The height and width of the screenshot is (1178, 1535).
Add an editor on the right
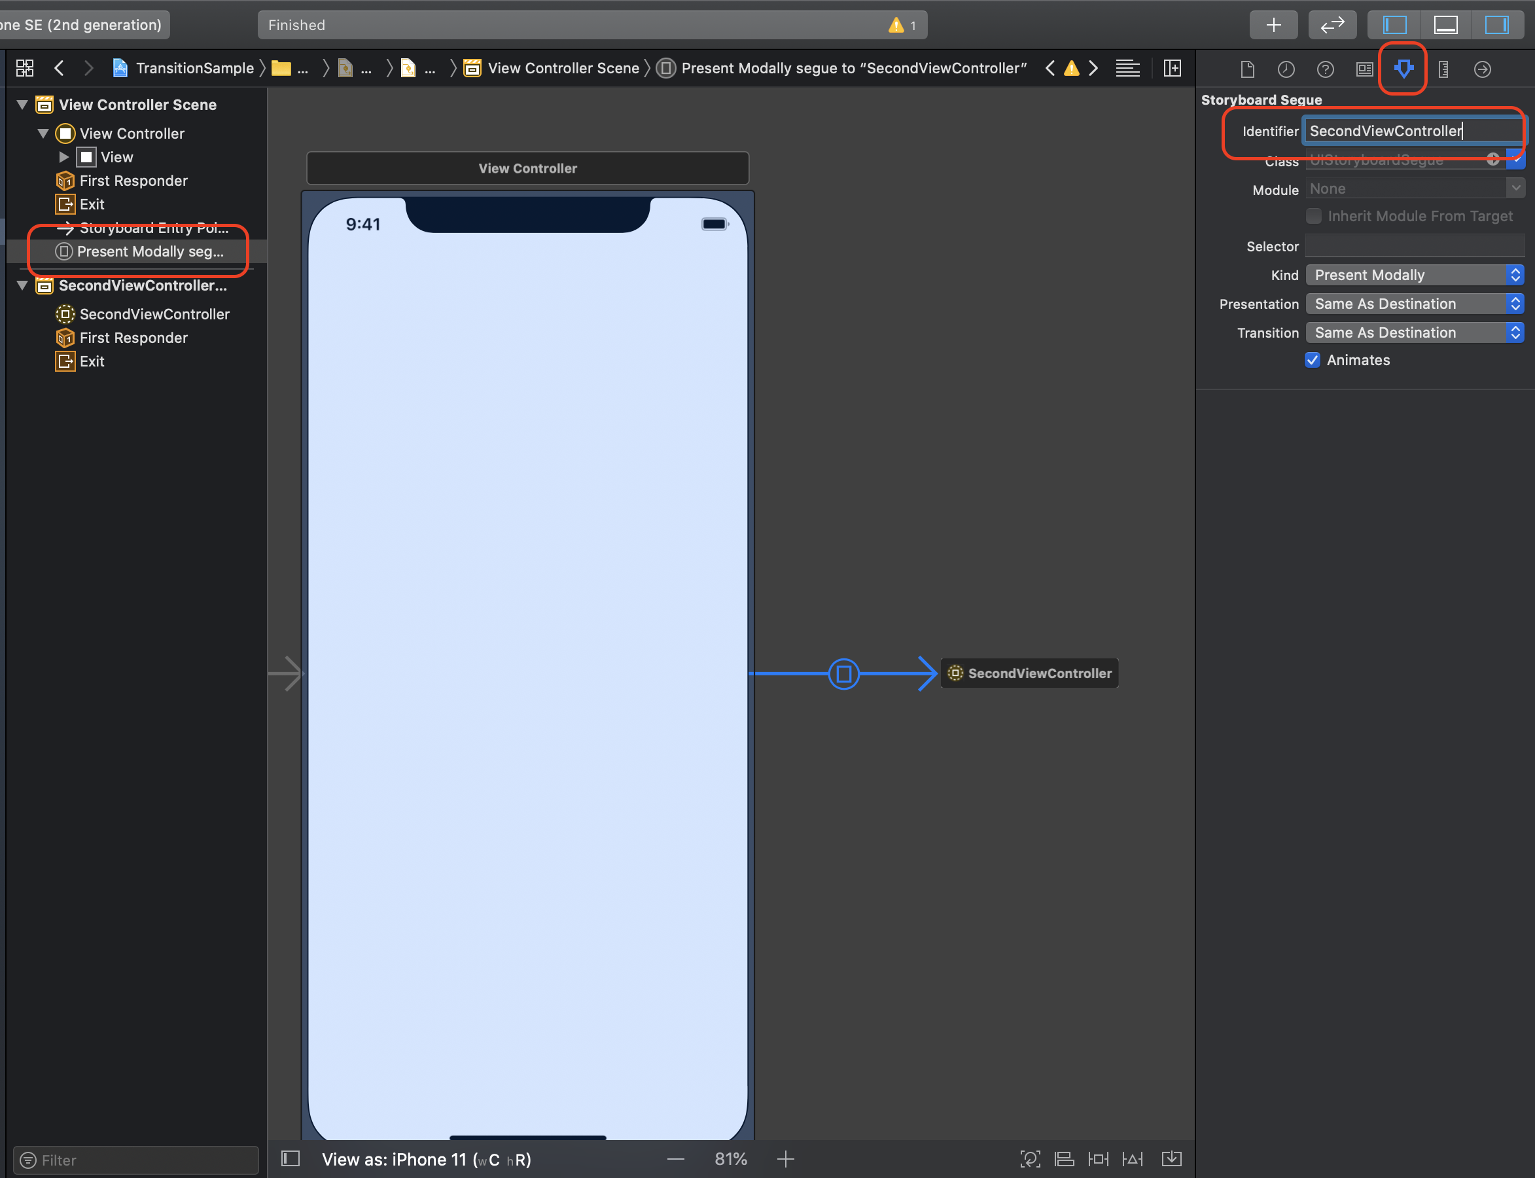coord(1172,68)
